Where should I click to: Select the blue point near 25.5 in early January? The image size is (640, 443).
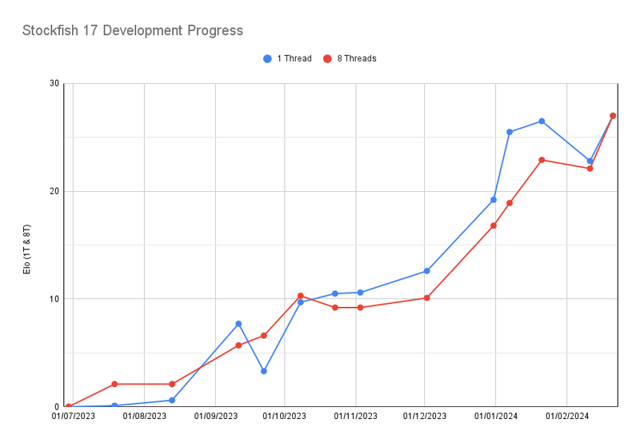pyautogui.click(x=510, y=132)
